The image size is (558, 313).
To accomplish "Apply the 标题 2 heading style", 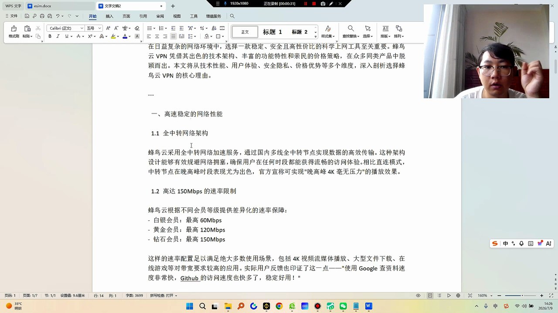I will point(300,32).
